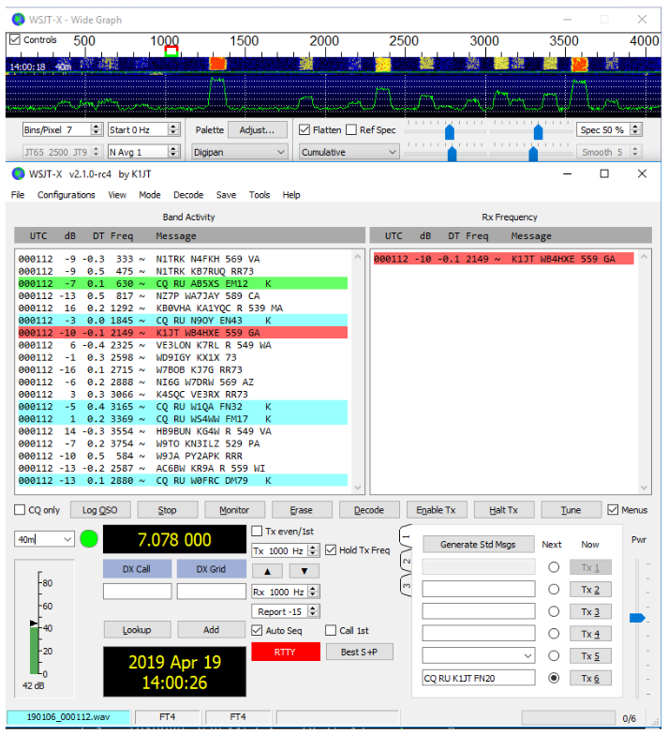The image size is (668, 736).
Task: Click the Best S+P button
Action: coord(360,652)
